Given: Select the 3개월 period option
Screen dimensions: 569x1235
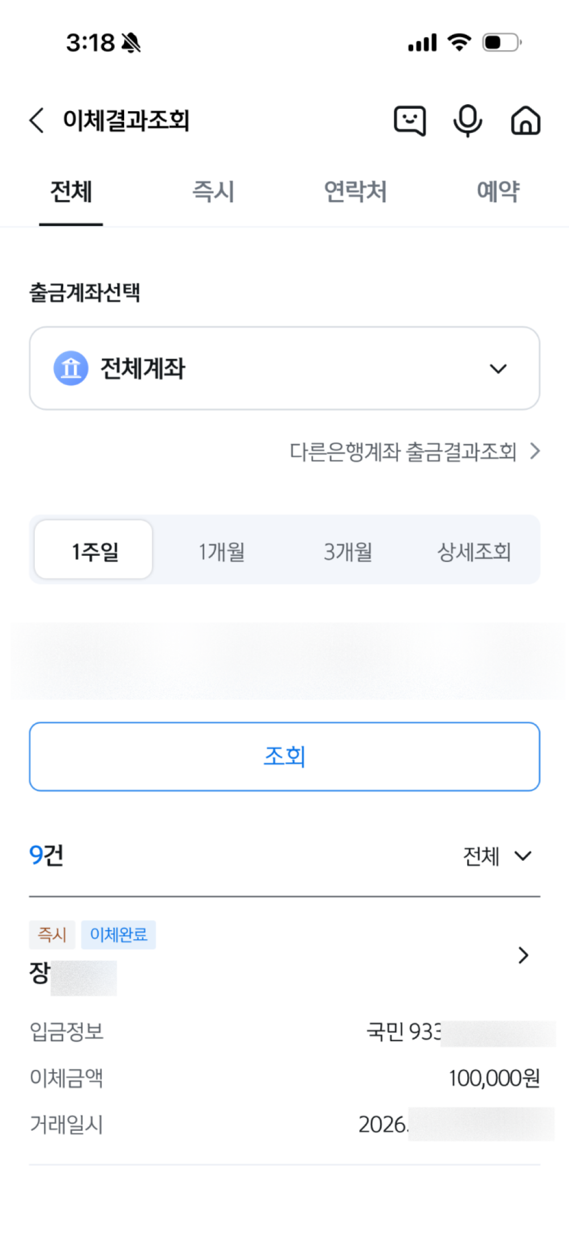Looking at the screenshot, I should [348, 551].
